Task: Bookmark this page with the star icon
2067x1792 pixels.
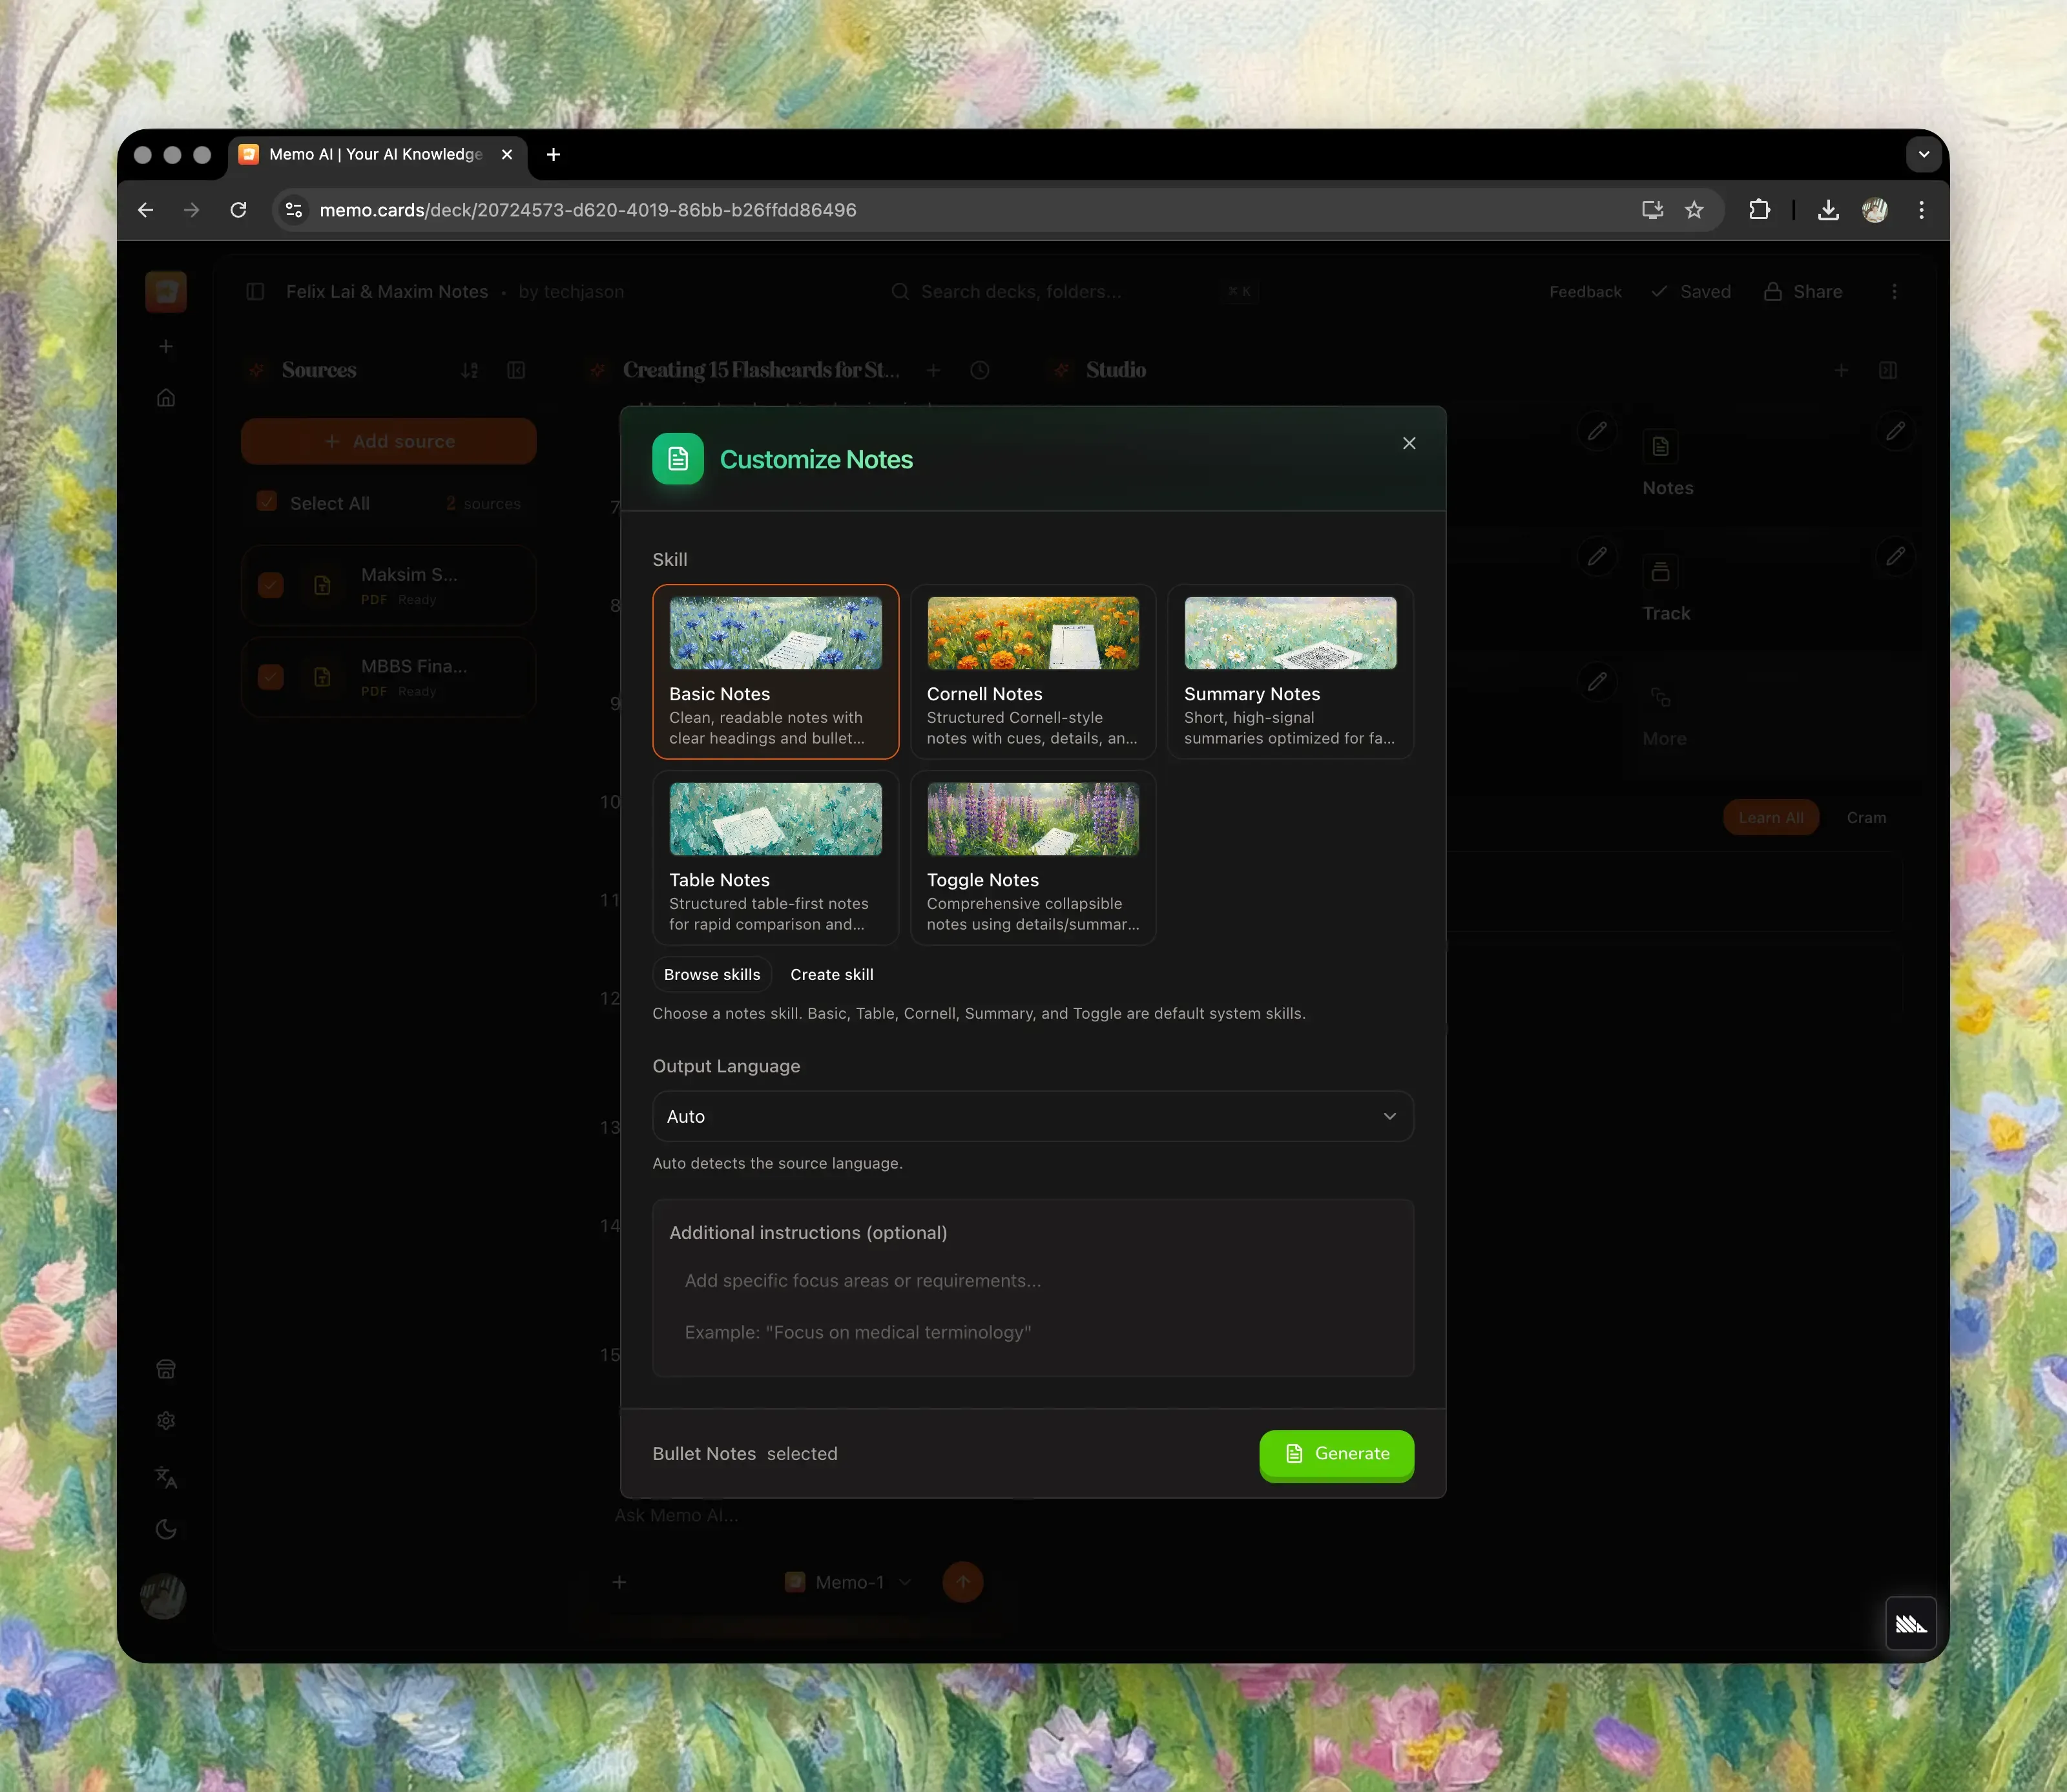Action: [1694, 210]
